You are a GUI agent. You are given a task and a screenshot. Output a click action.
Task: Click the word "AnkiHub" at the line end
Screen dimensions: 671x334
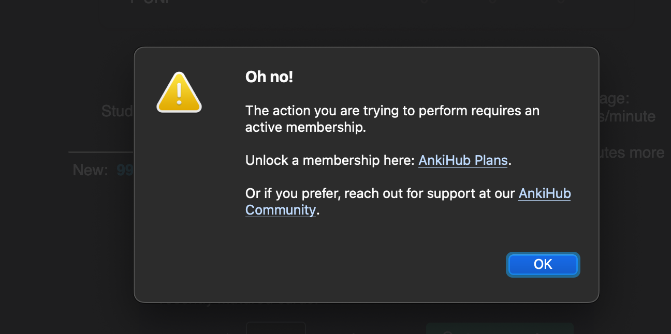point(545,193)
